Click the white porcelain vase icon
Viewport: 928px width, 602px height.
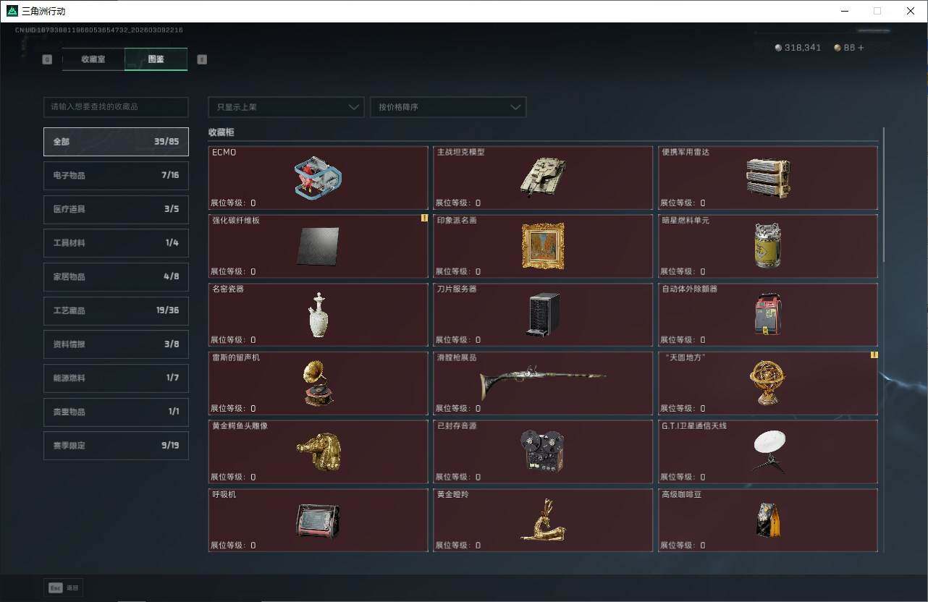click(x=318, y=315)
